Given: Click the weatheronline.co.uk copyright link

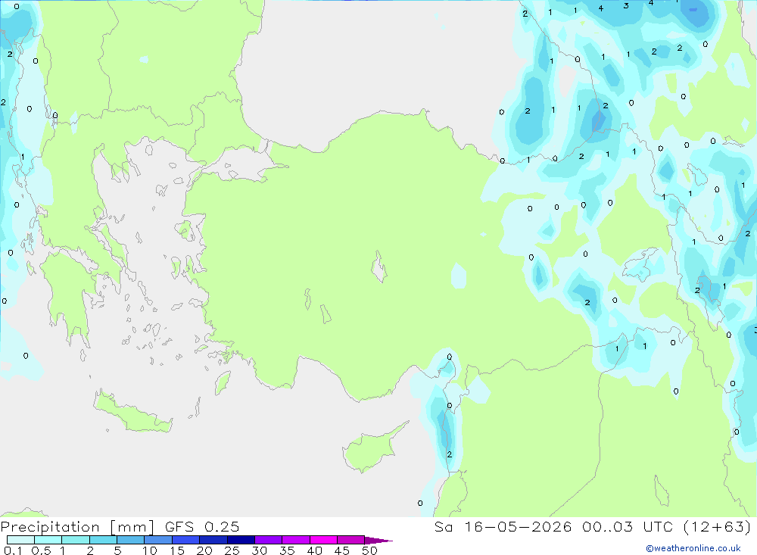Looking at the screenshot, I should click(693, 548).
